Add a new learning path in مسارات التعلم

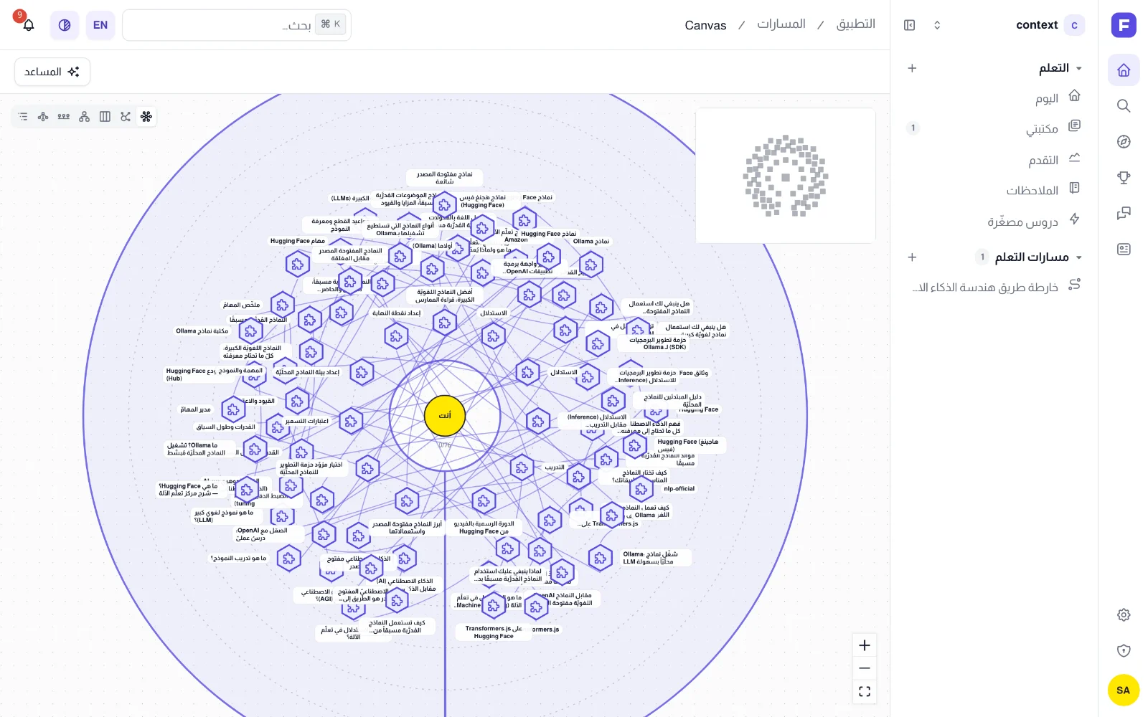912,257
